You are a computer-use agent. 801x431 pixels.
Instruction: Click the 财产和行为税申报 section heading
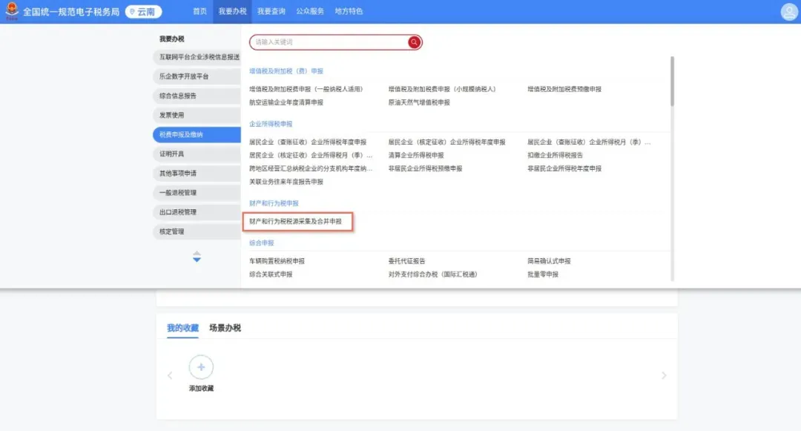click(x=274, y=203)
